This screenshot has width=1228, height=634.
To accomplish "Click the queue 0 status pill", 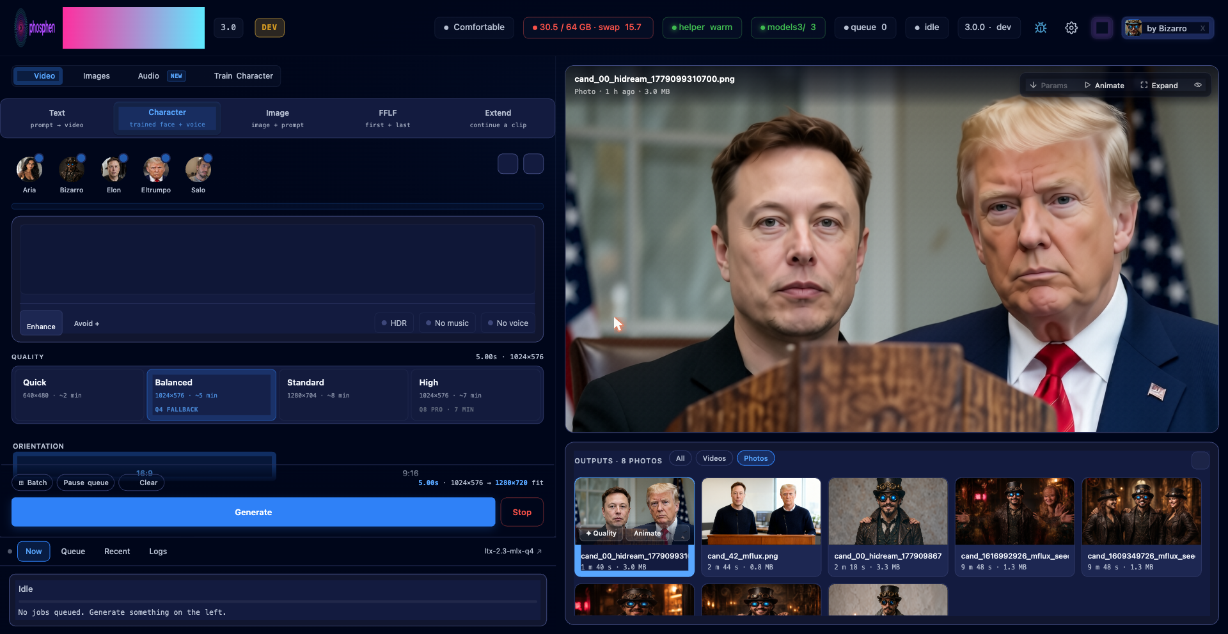I will (x=865, y=27).
